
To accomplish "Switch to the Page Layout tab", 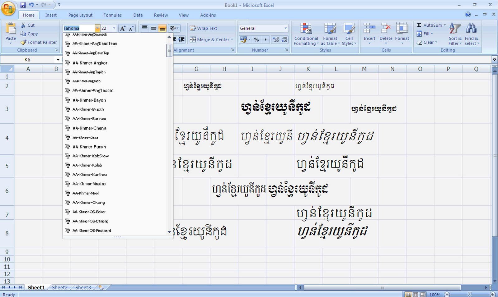I will (x=80, y=15).
